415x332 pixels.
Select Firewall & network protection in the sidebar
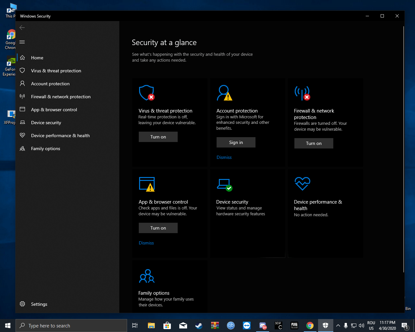(x=68, y=97)
